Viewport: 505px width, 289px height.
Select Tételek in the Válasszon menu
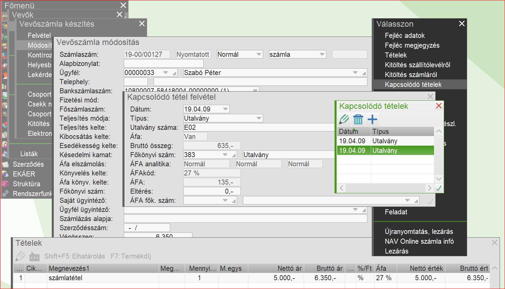point(396,55)
